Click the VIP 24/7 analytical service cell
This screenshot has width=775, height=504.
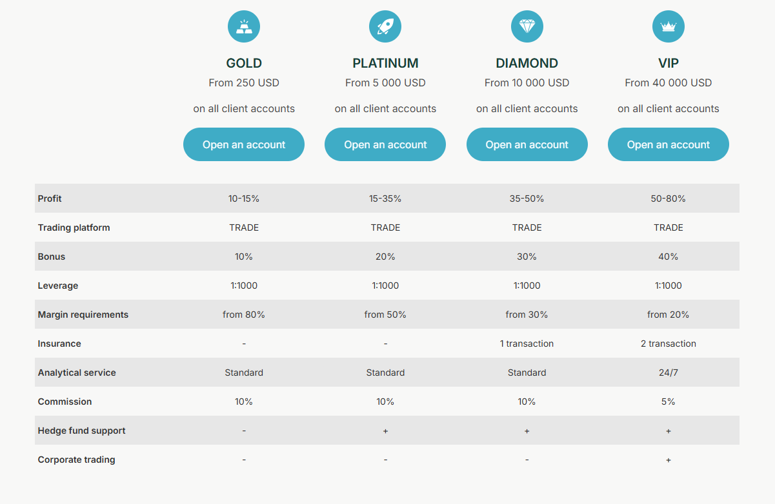click(669, 373)
